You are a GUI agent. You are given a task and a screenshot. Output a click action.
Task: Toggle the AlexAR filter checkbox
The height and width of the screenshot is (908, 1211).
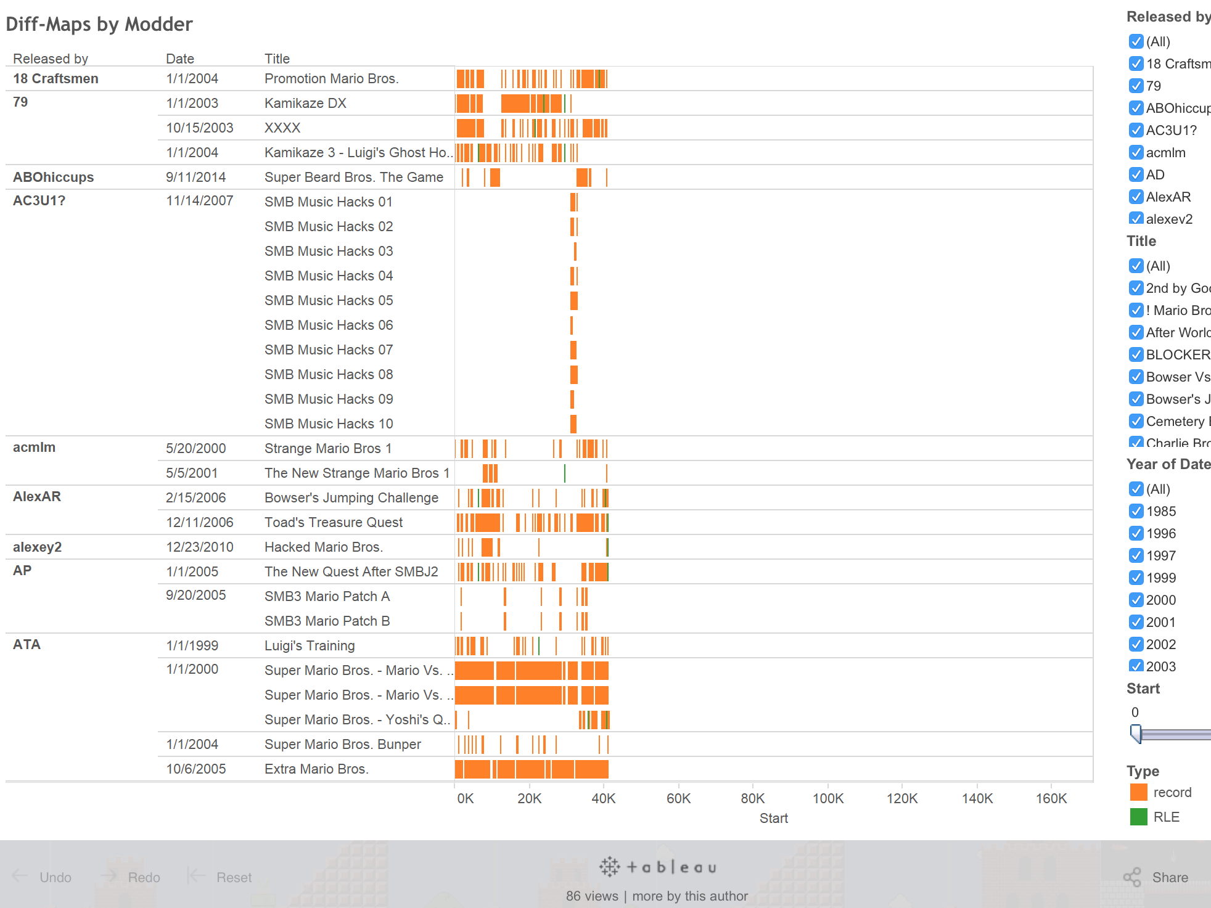tap(1136, 197)
